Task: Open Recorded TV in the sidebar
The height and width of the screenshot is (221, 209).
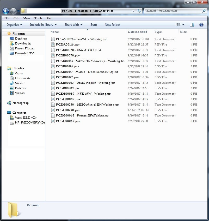Action: (24, 53)
